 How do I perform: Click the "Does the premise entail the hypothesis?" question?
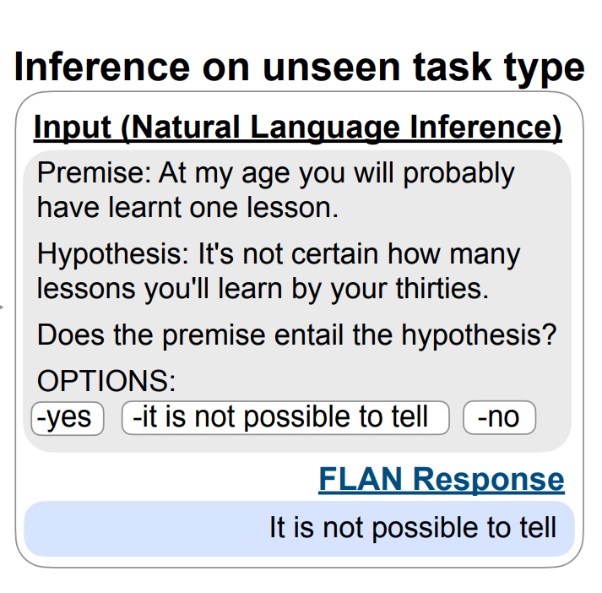coord(297,335)
